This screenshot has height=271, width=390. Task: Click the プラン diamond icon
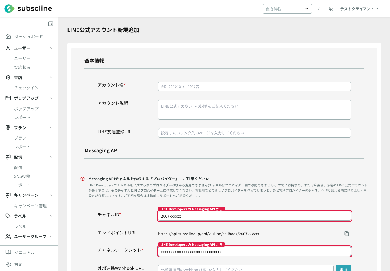tap(8, 128)
